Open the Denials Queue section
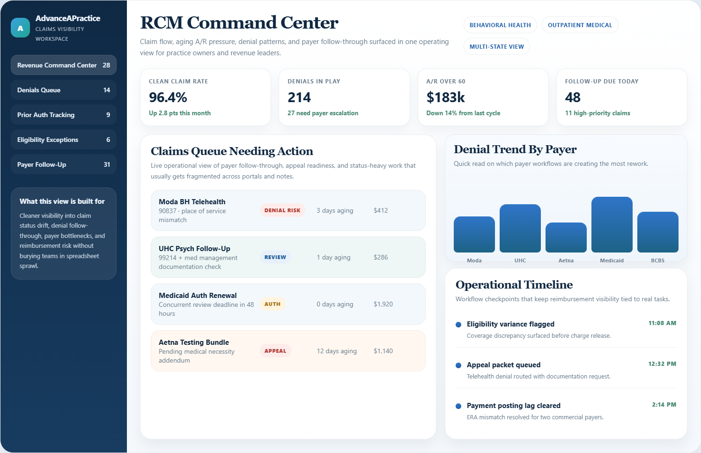The width and height of the screenshot is (701, 453). point(63,89)
